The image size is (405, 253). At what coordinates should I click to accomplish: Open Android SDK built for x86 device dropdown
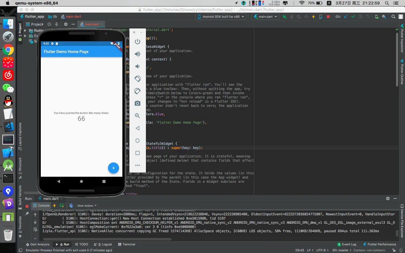click(x=221, y=17)
